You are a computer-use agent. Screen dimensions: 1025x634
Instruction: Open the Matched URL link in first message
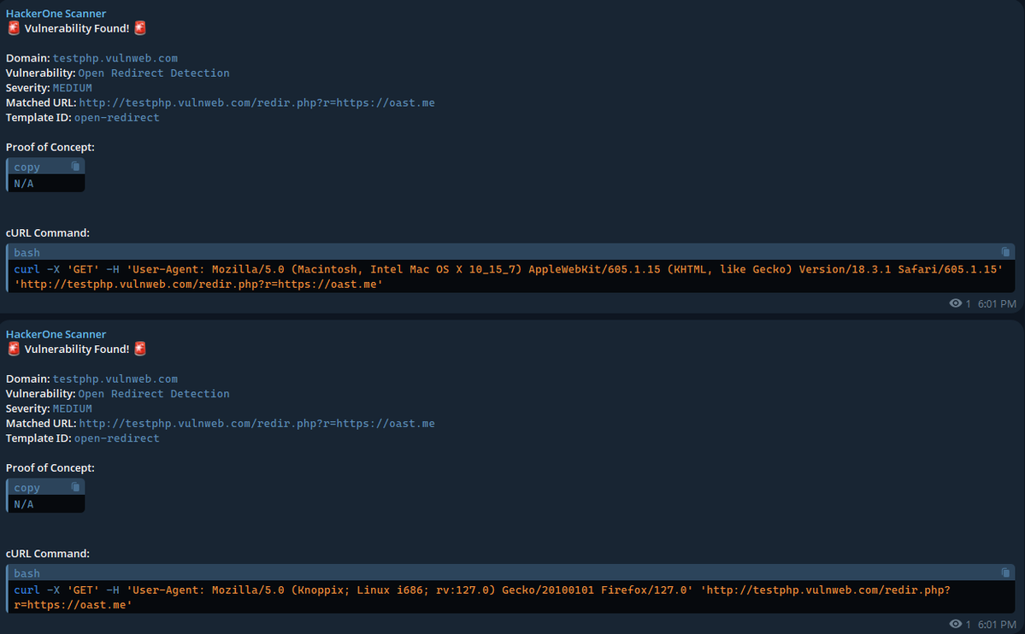257,103
